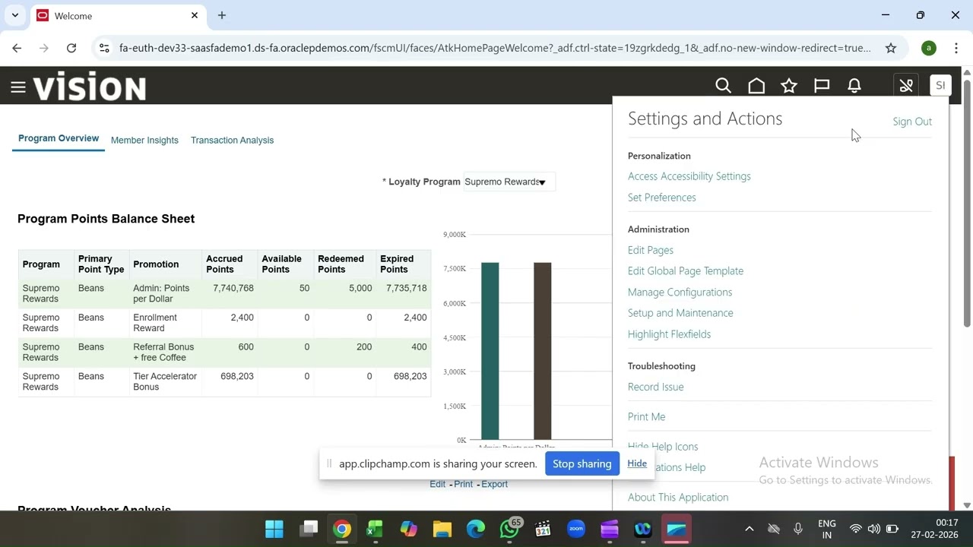
Task: Open Zoom from taskbar
Action: 576,529
